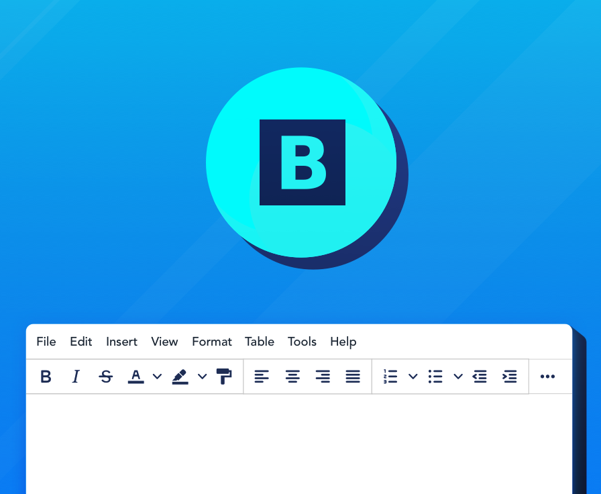Image resolution: width=601 pixels, height=494 pixels.
Task: Toggle italic formatting
Action: tap(76, 377)
